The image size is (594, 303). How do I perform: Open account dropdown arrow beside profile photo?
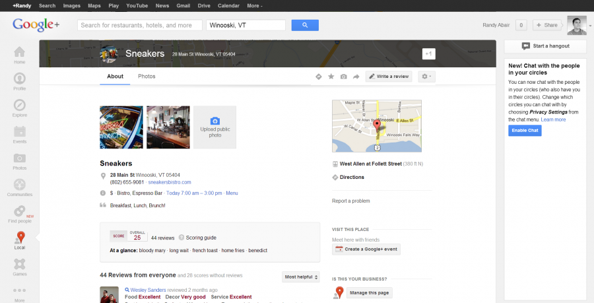pyautogui.click(x=590, y=26)
